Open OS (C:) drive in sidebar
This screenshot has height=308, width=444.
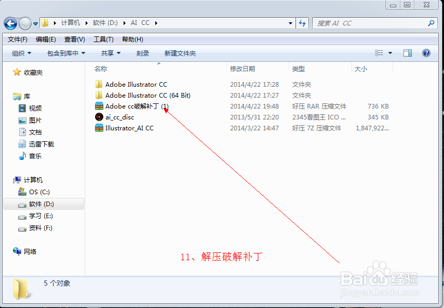click(x=39, y=192)
